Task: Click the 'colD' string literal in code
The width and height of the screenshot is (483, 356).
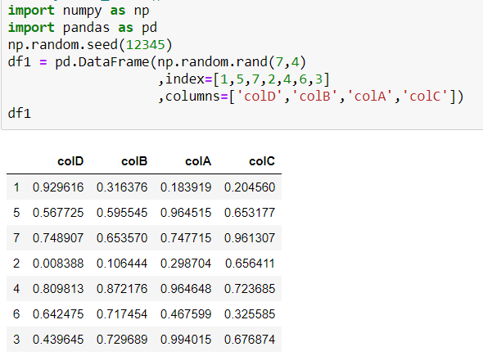Action: click(260, 97)
